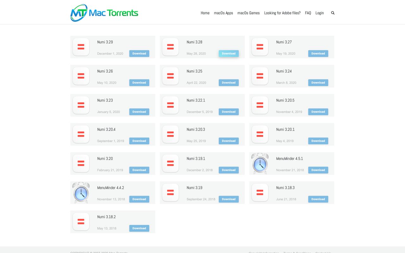This screenshot has height=253, width=405.
Task: Open the Numi 3.28 app icon
Action: click(x=171, y=47)
